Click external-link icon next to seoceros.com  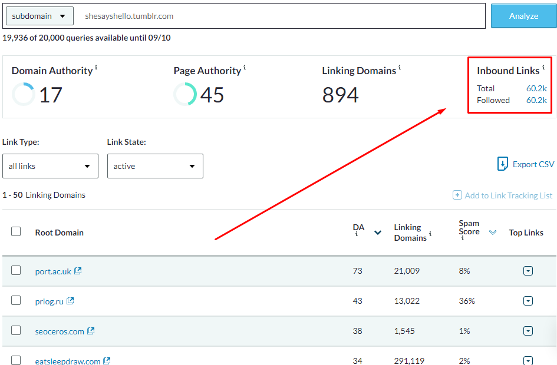pos(91,331)
